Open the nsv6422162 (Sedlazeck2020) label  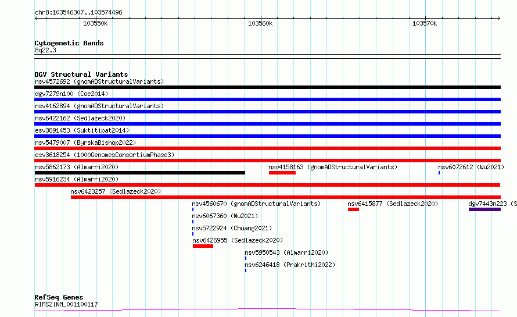[x=80, y=118]
